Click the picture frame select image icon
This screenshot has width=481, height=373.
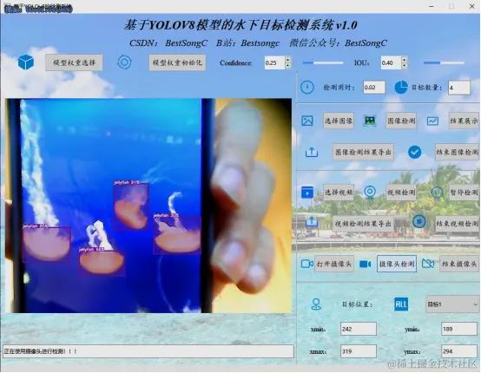(x=307, y=121)
